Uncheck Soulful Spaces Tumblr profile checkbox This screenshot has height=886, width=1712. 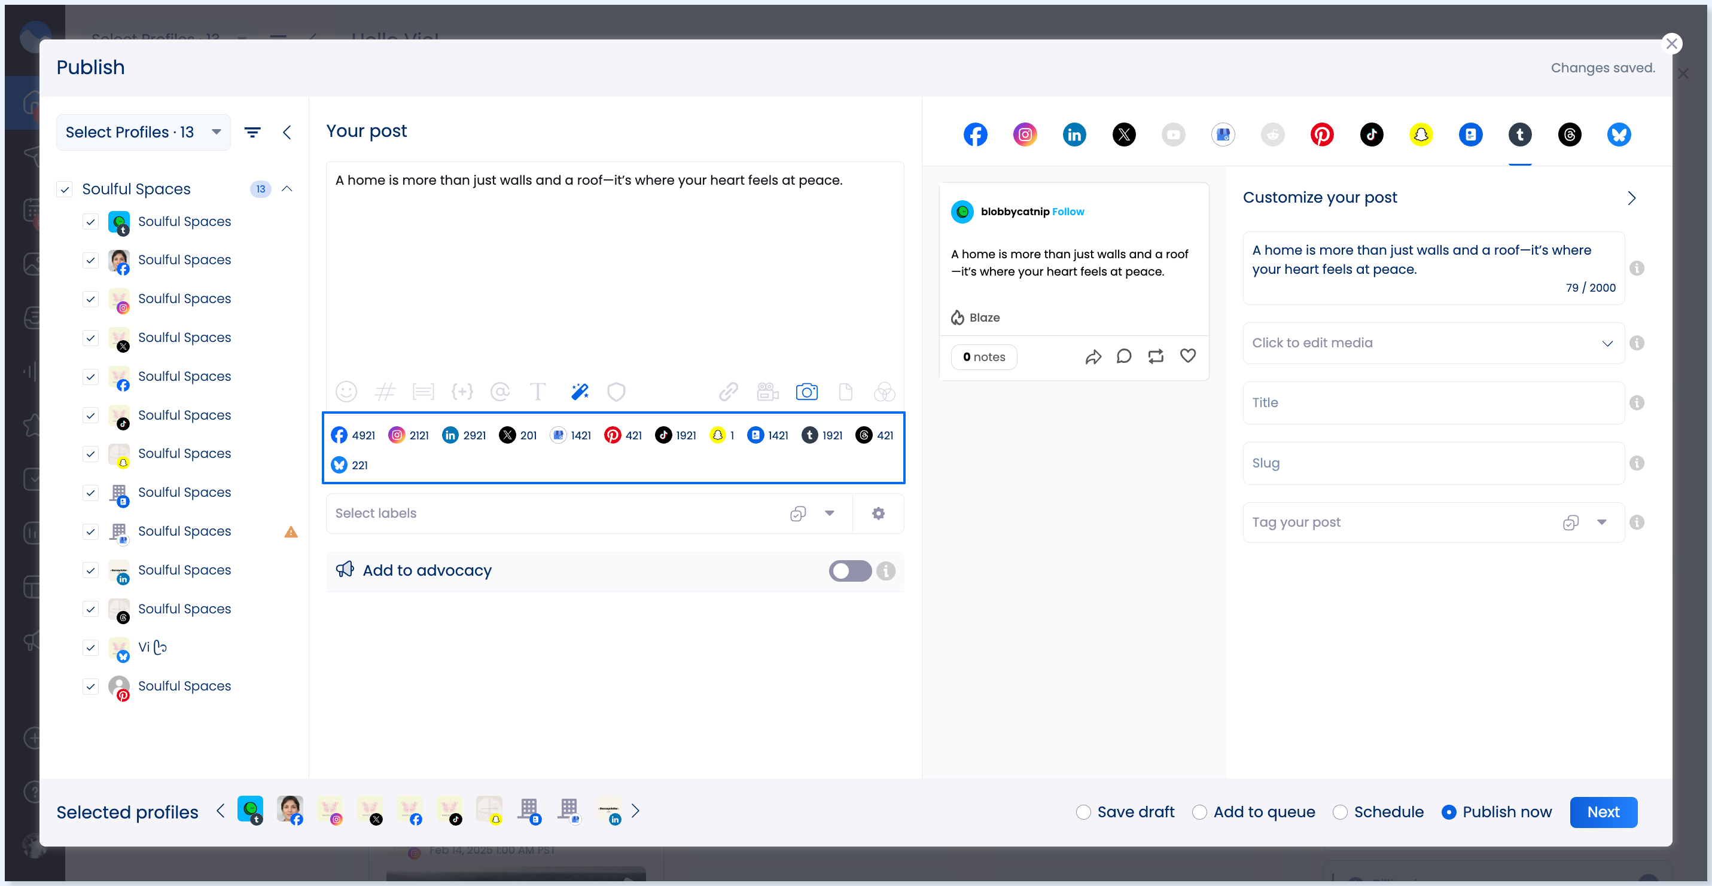pos(91,222)
